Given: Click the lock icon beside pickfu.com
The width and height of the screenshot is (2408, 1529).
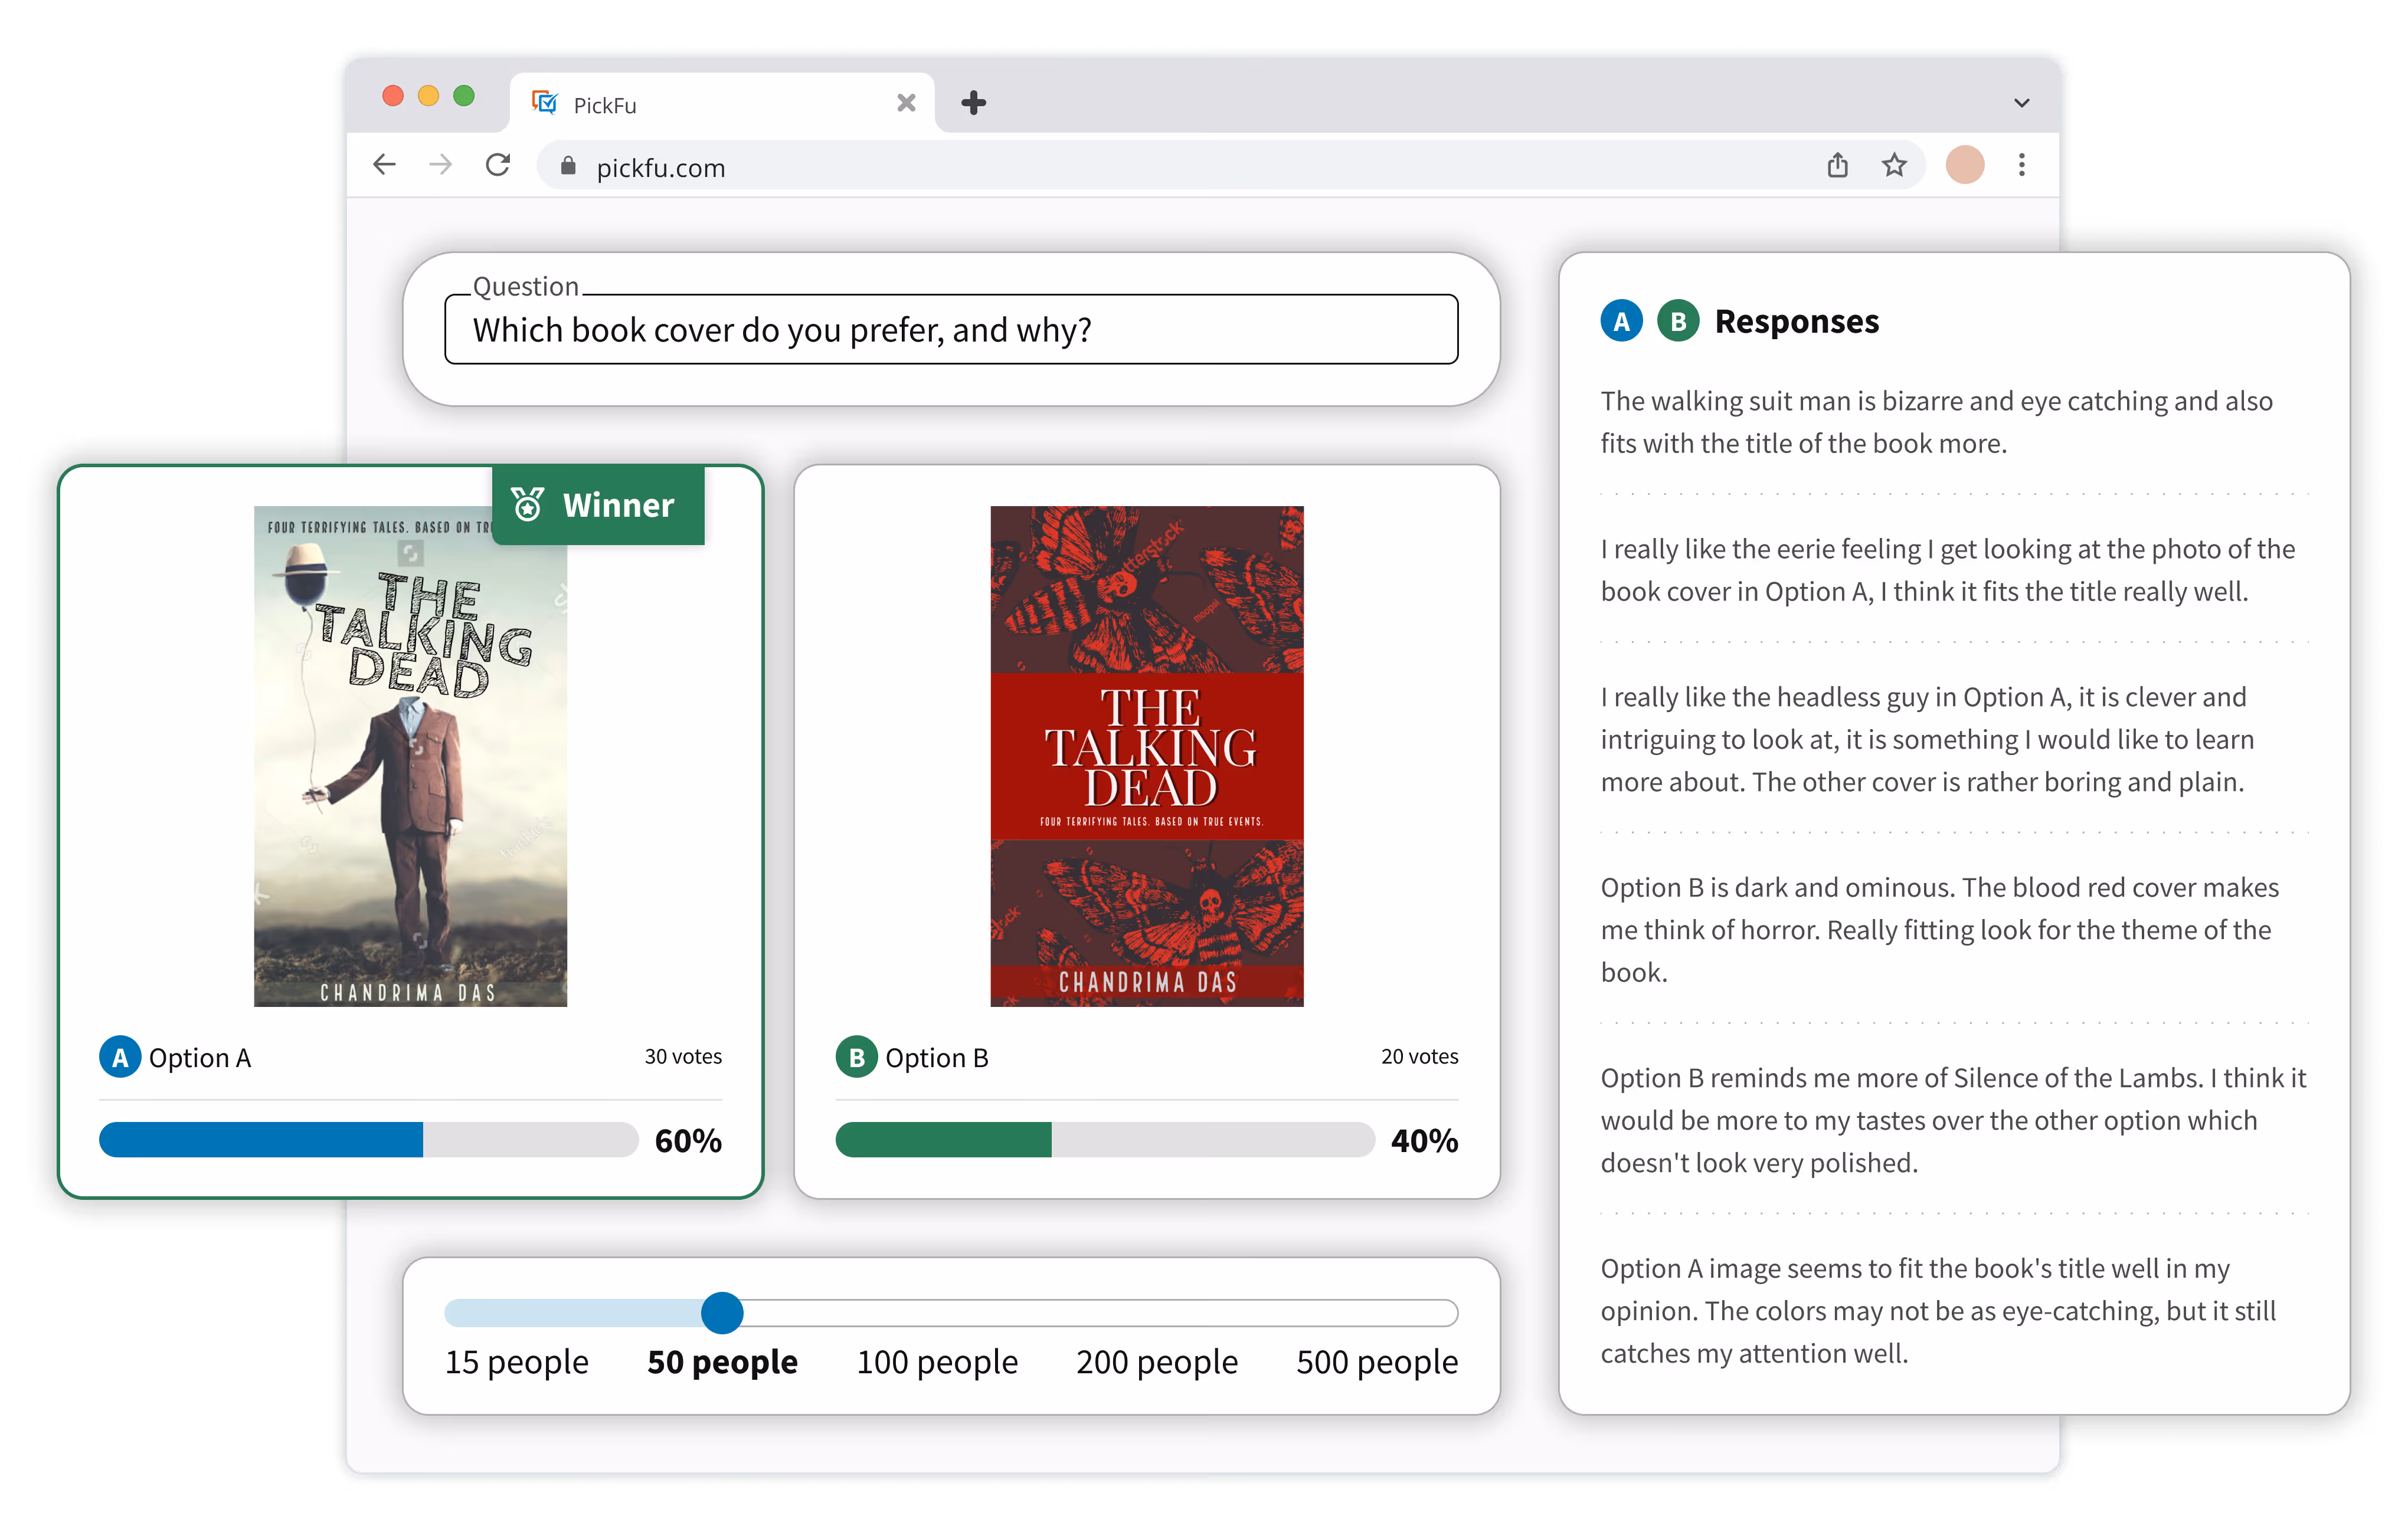Looking at the screenshot, I should (568, 167).
